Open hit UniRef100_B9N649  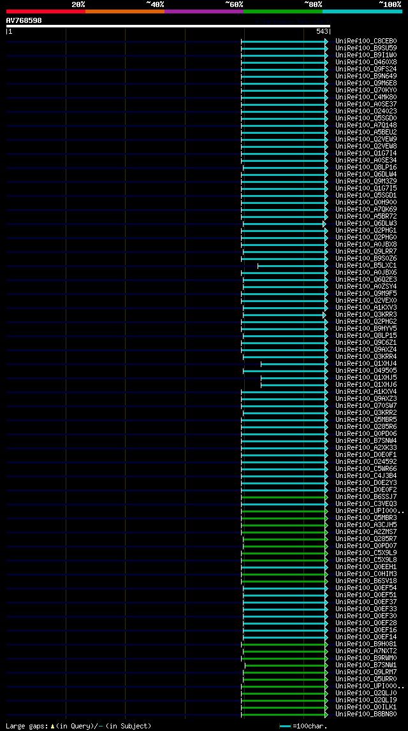[366, 76]
